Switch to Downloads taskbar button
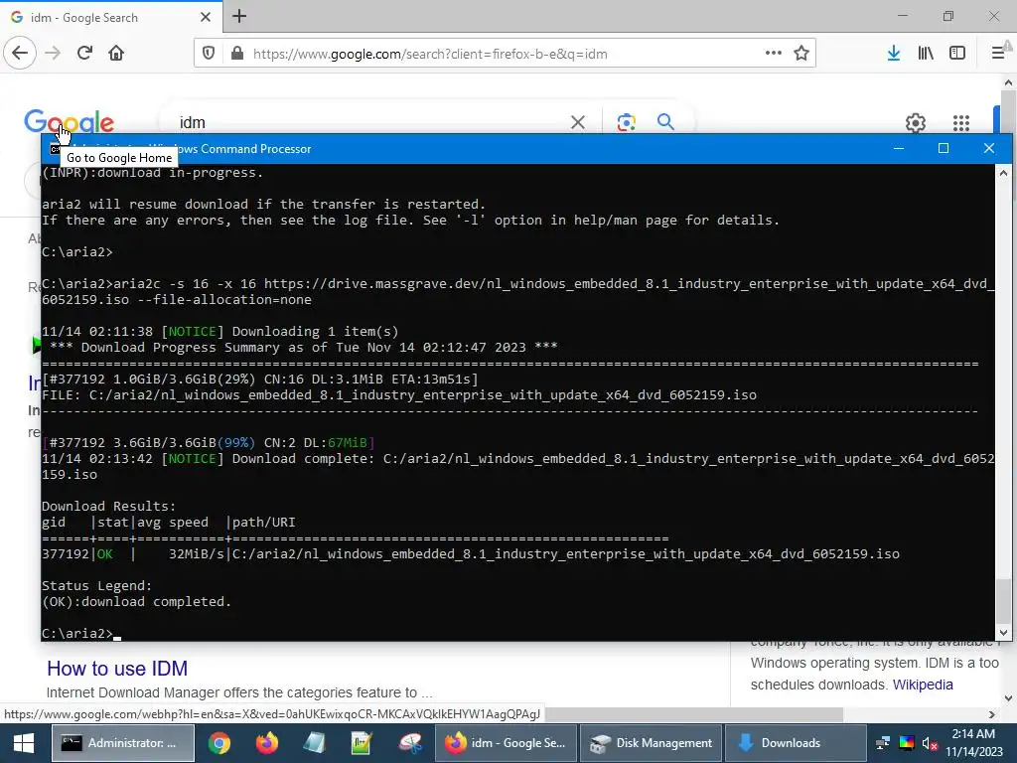This screenshot has width=1017, height=763. click(x=796, y=743)
